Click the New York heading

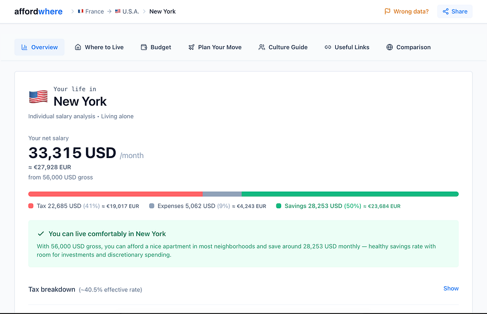(80, 102)
